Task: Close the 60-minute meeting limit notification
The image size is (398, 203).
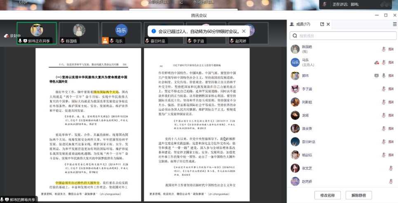Action: (244, 31)
